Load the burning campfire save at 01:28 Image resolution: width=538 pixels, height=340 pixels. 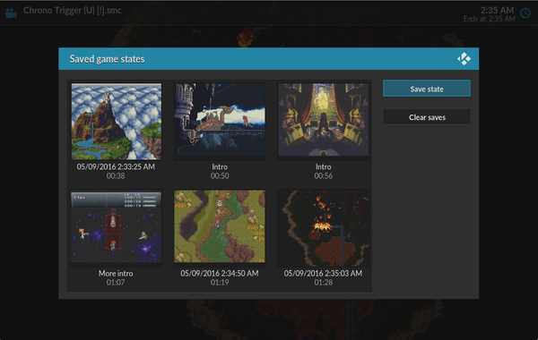[323, 227]
